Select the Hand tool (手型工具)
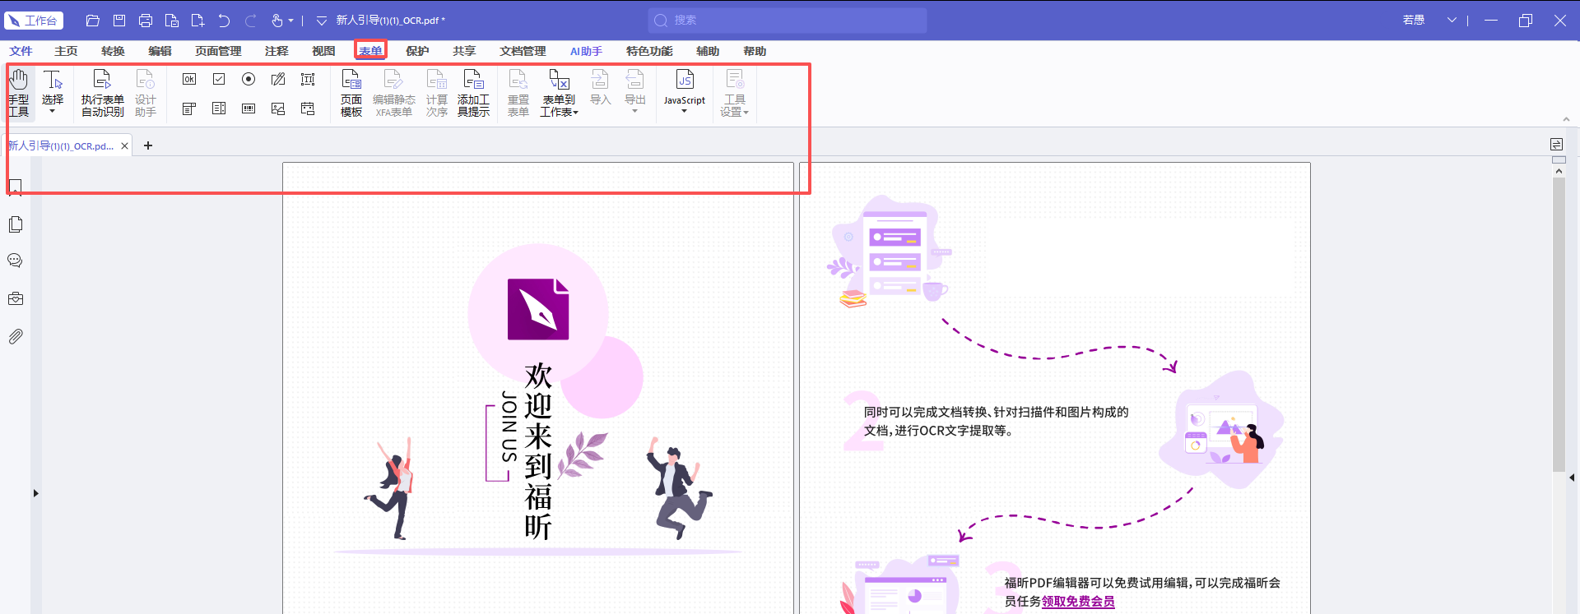This screenshot has width=1580, height=614. pyautogui.click(x=19, y=93)
